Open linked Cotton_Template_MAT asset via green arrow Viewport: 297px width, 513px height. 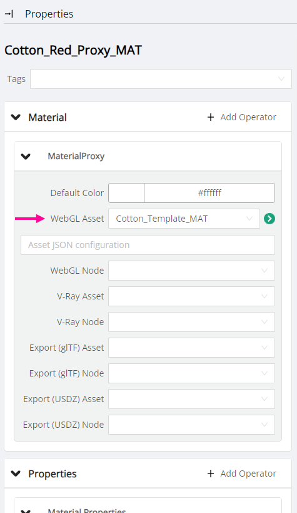coord(269,219)
